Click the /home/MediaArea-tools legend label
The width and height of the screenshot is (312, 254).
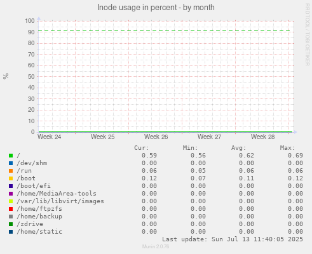point(57,194)
